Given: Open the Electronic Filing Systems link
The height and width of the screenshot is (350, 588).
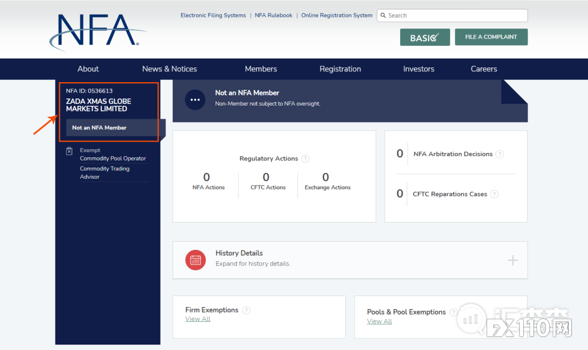Looking at the screenshot, I should tap(213, 15).
